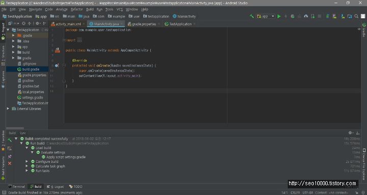Expand the app folder in tree
Viewport: 367px width, 195px height.
click(x=13, y=46)
